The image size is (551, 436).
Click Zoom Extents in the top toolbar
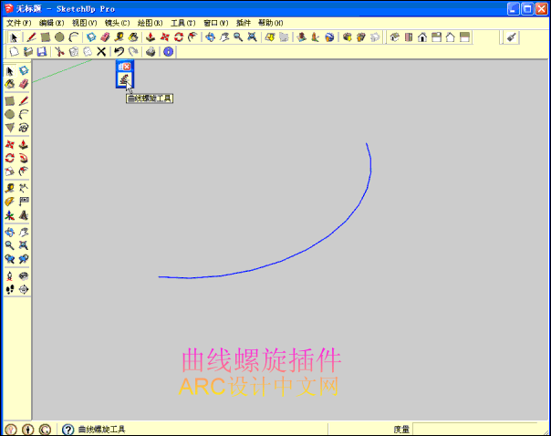click(x=252, y=37)
